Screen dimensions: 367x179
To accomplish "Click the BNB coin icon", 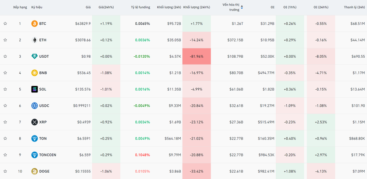I will pos(34,73).
